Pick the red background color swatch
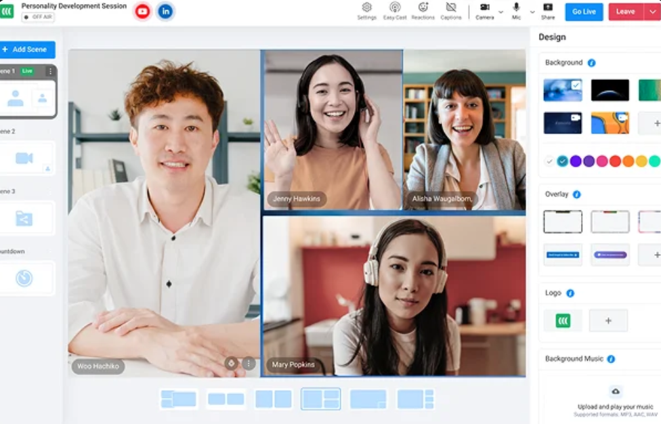The height and width of the screenshot is (424, 661). pos(615,161)
